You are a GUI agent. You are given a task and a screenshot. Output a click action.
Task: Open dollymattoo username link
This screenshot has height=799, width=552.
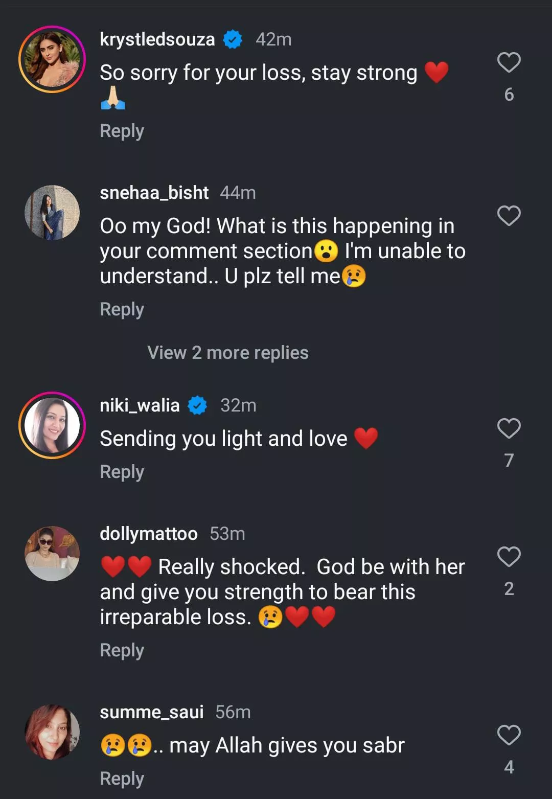click(148, 534)
